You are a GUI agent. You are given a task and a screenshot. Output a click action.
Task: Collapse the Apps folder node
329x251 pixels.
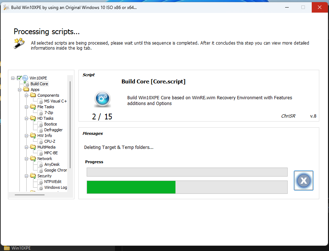19,90
